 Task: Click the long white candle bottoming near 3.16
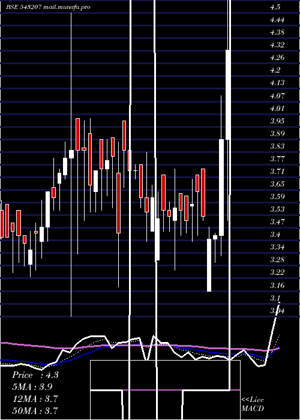click(209, 265)
